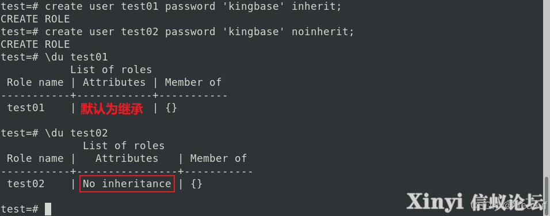Click 'inherit;' at end of first command

[x=317, y=6]
